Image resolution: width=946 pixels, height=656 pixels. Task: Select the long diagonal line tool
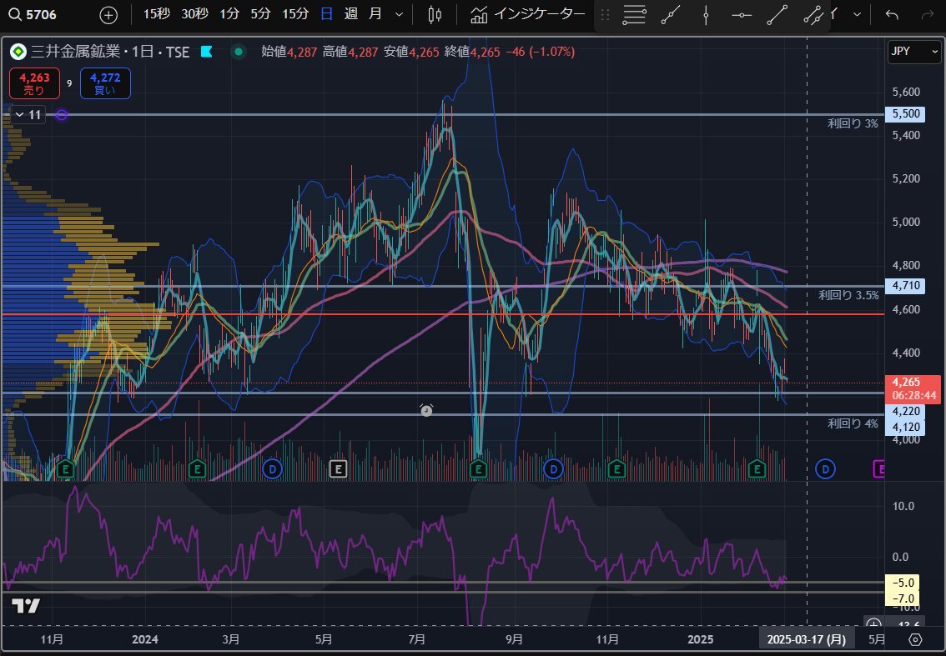click(777, 16)
